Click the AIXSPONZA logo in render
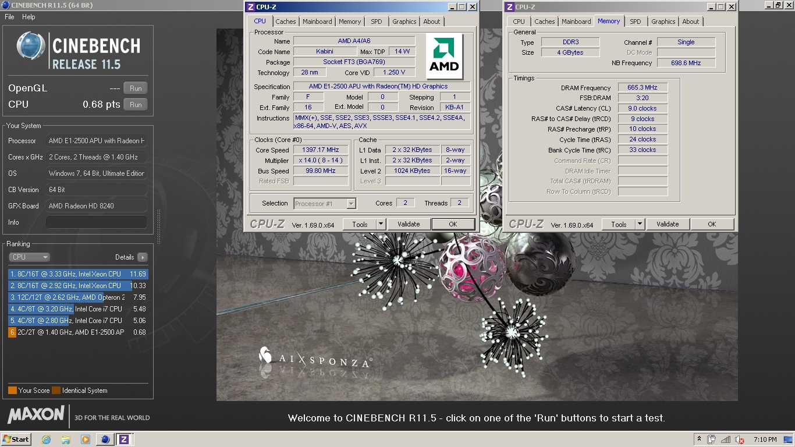Viewport: 795px width, 447px height. pyautogui.click(x=315, y=357)
